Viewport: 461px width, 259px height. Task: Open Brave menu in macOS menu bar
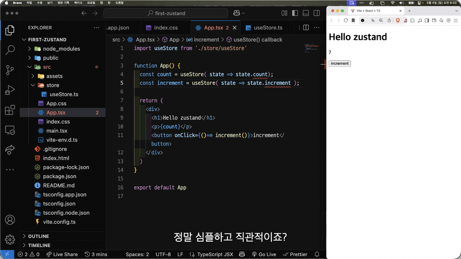pyautogui.click(x=17, y=3)
